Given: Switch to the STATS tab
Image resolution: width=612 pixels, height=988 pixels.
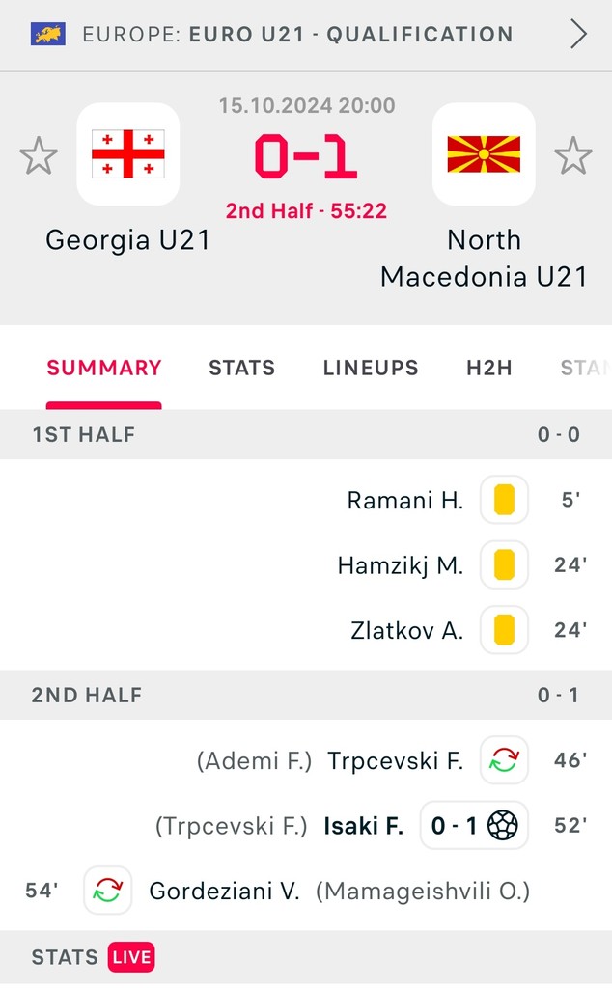Looking at the screenshot, I should (242, 368).
